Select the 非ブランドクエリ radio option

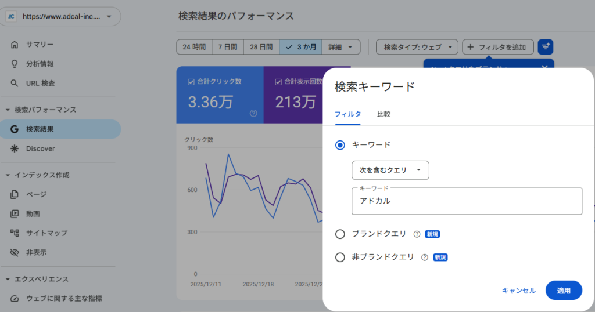pyautogui.click(x=340, y=257)
